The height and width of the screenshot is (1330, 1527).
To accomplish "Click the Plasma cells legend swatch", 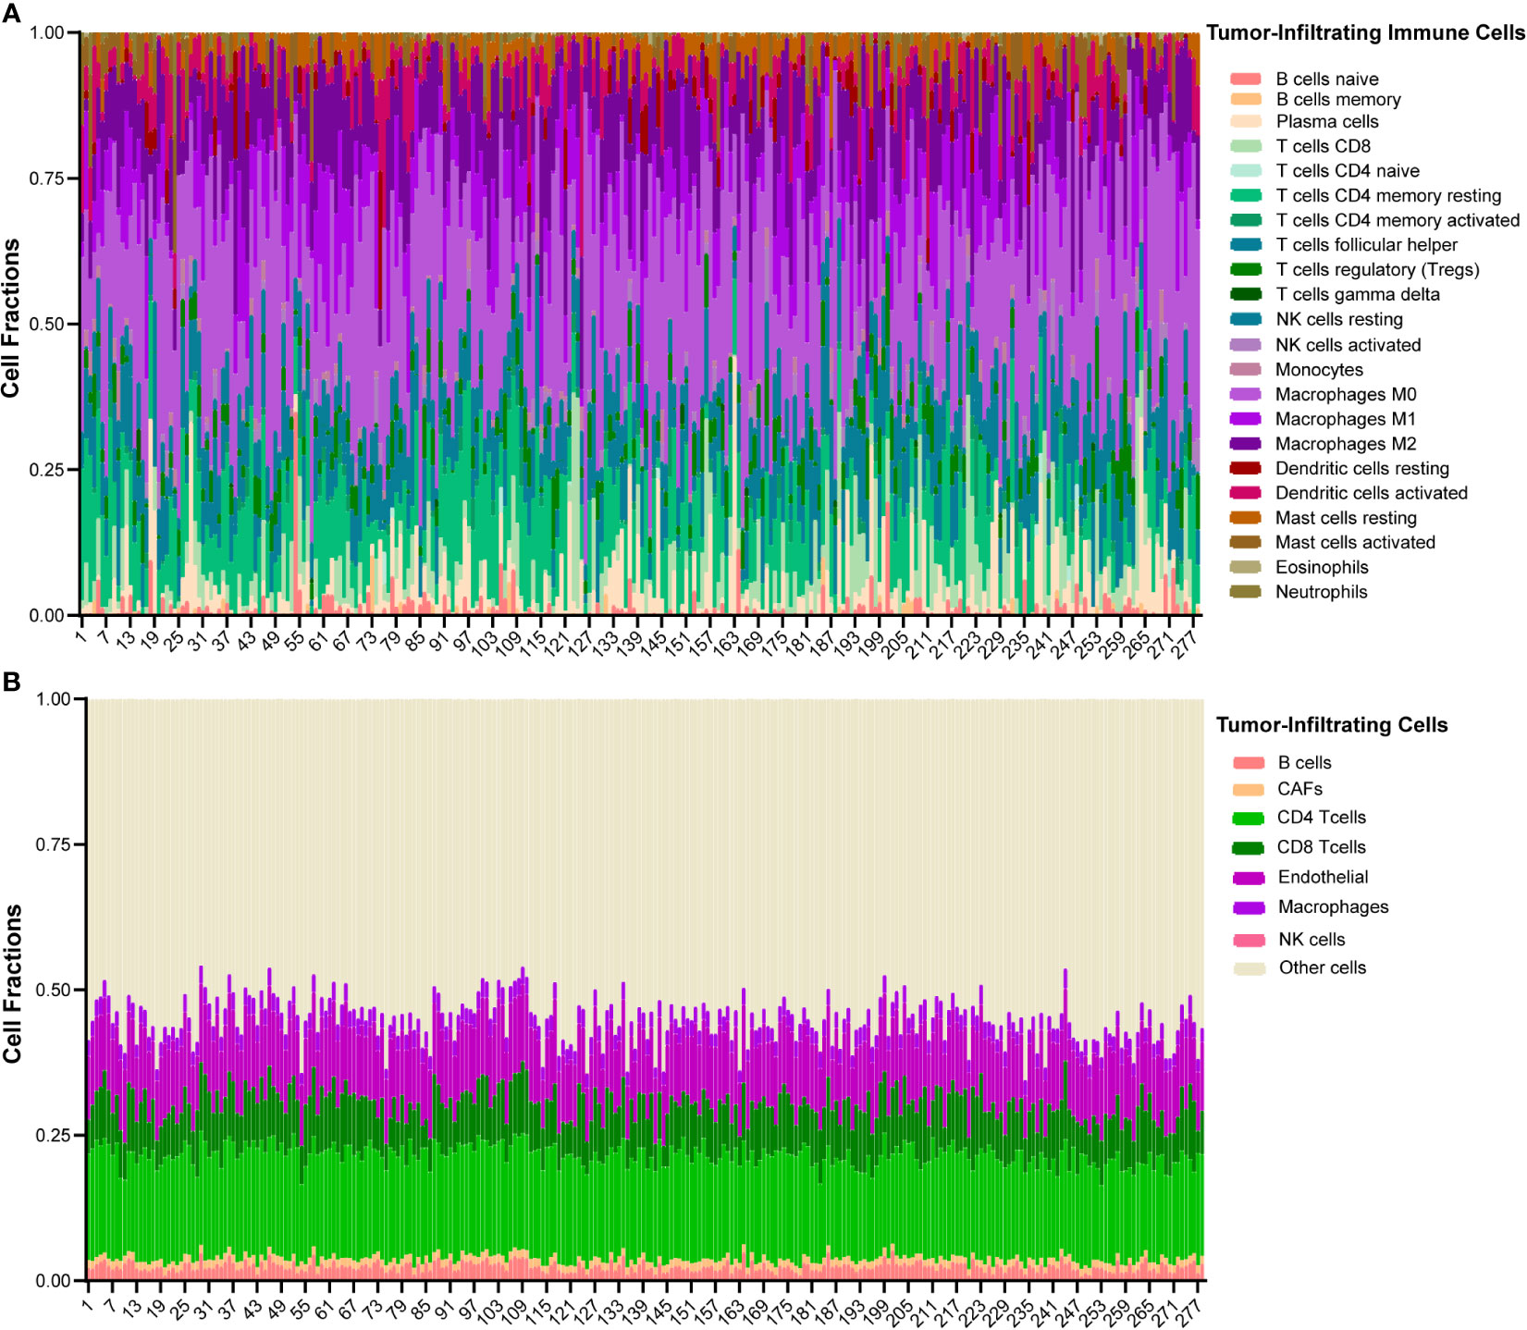I will [x=1246, y=121].
